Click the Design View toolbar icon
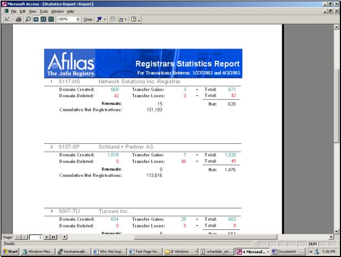The width and height of the screenshot is (341, 257). (7, 19)
